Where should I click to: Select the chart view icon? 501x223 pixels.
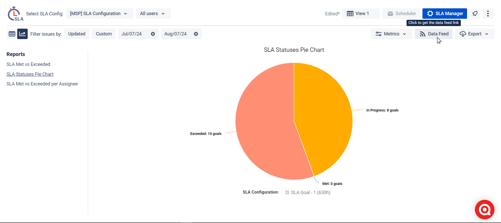click(x=22, y=34)
